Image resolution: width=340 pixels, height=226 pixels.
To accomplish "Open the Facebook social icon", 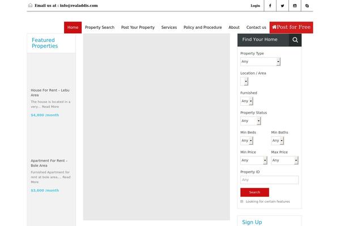I will pyautogui.click(x=270, y=6).
